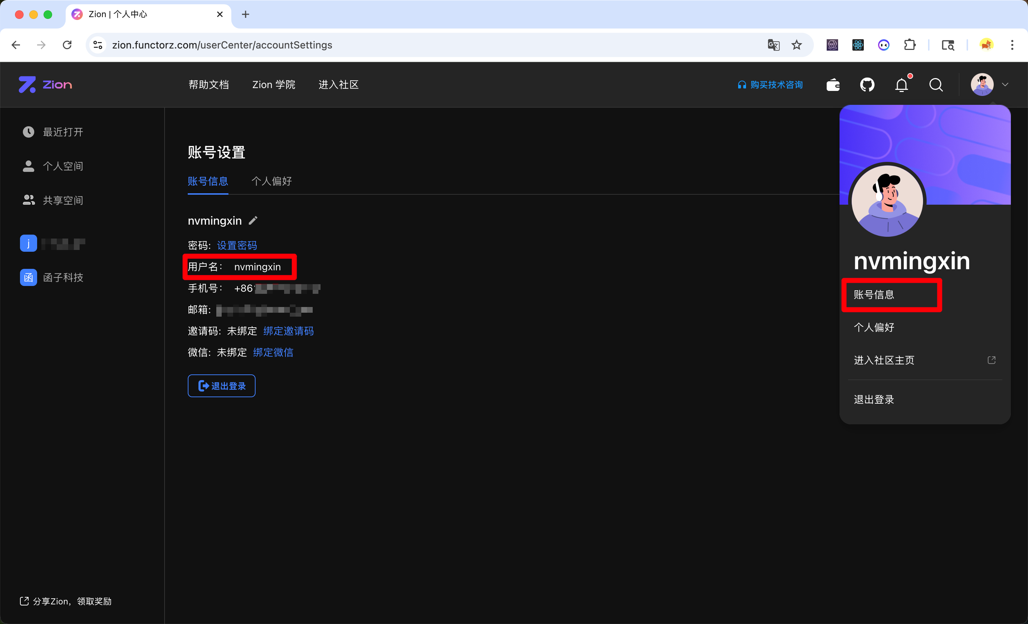The height and width of the screenshot is (624, 1028).
Task: Open search with the magnifier icon
Action: point(936,85)
